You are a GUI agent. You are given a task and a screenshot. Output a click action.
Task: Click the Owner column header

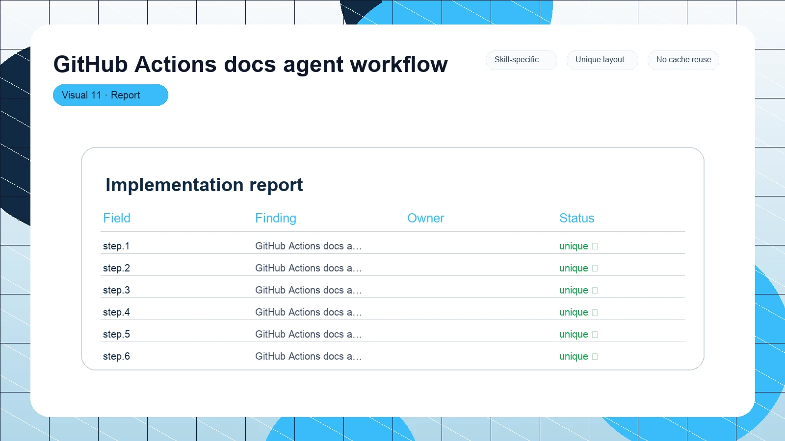[x=426, y=218]
